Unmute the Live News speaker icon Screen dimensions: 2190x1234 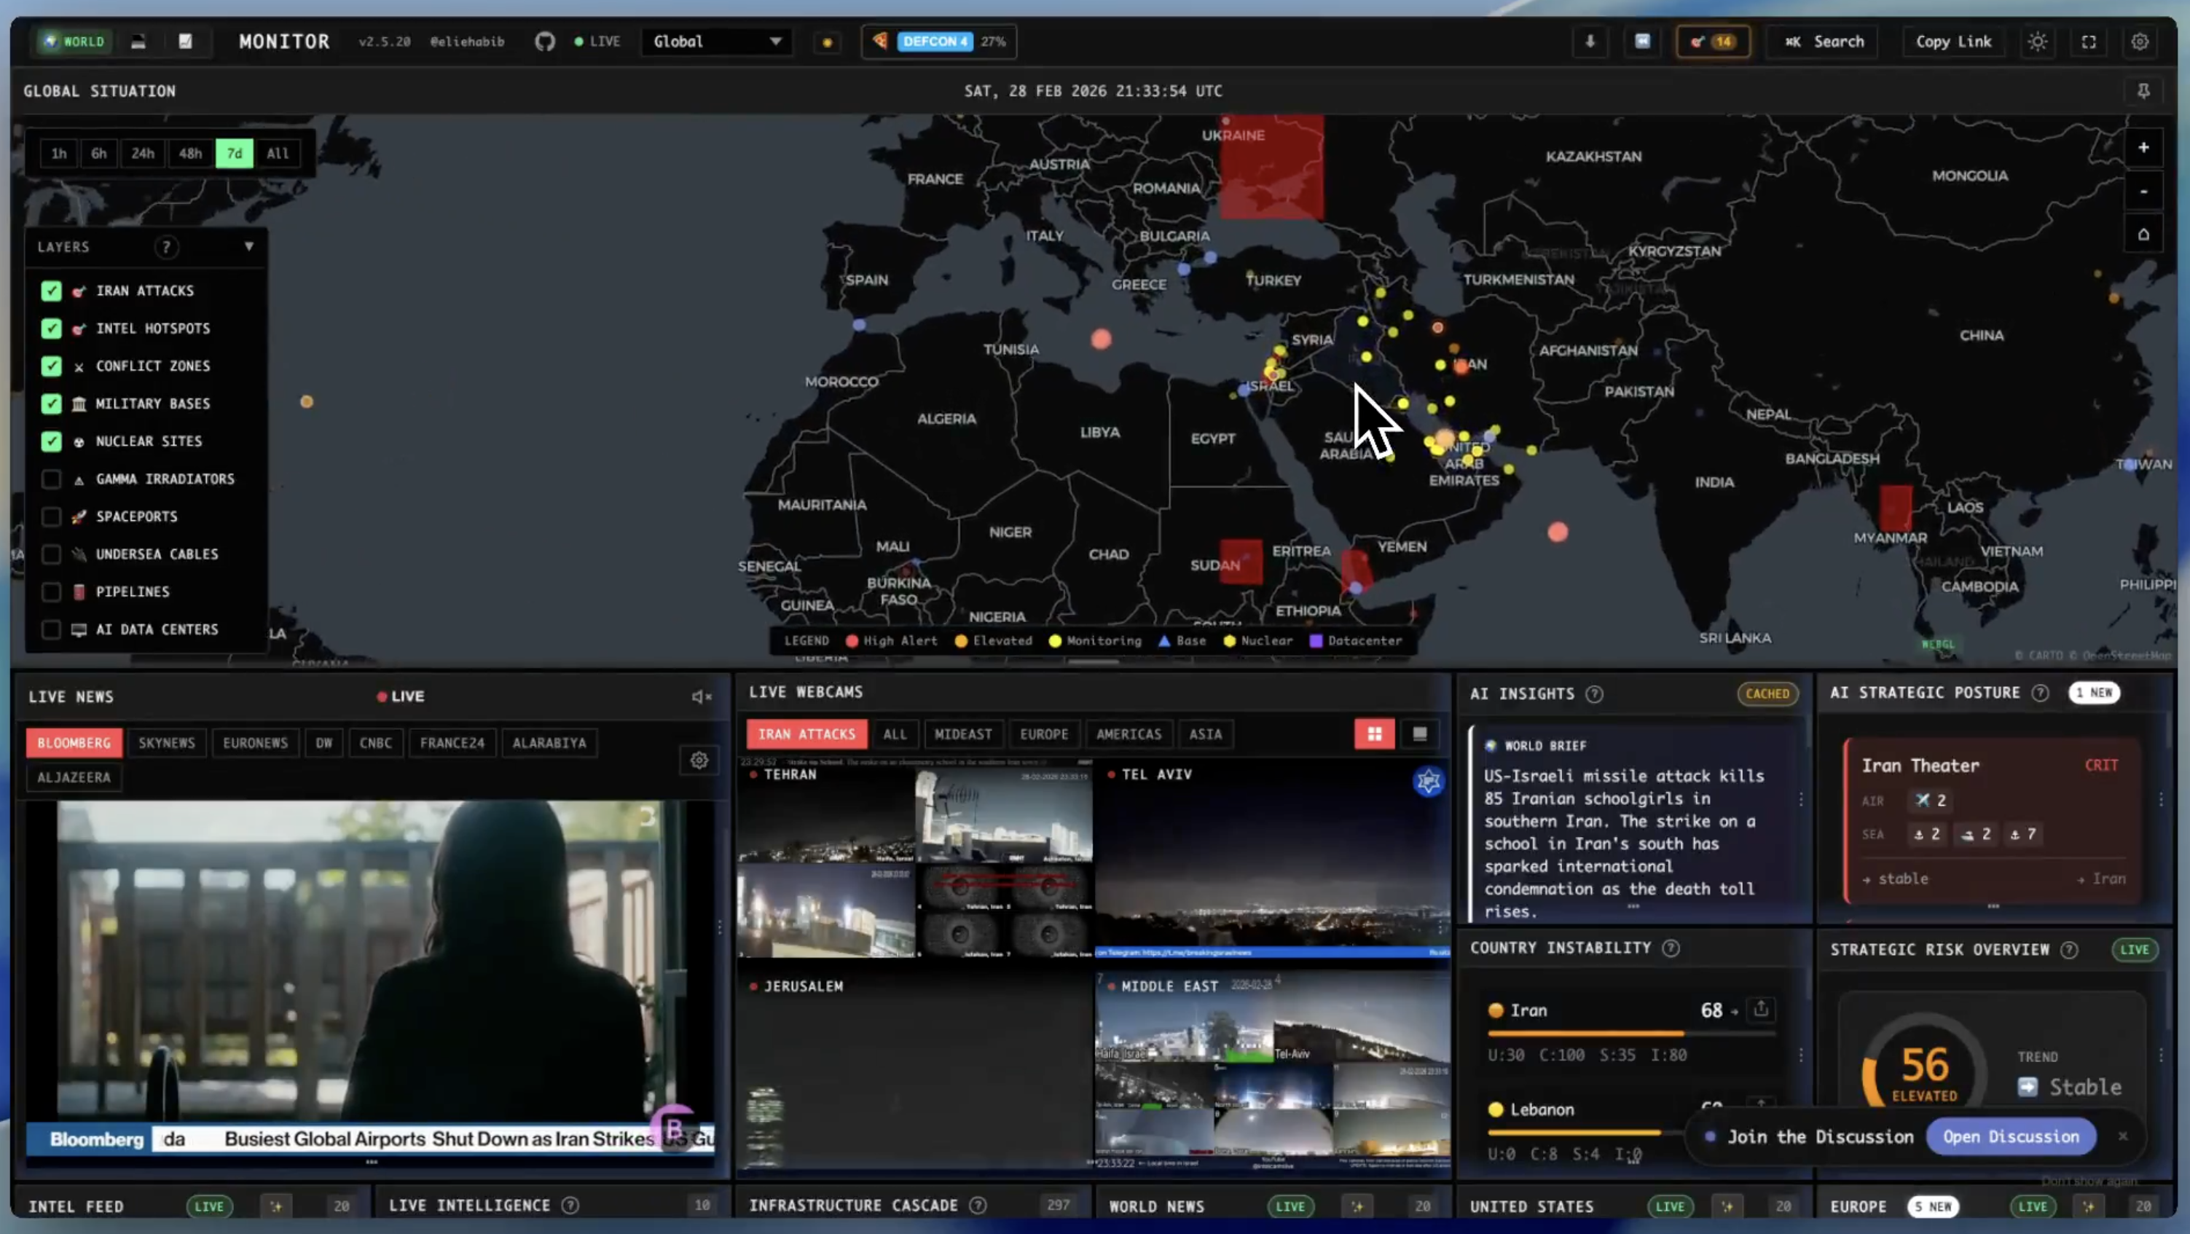click(x=701, y=697)
